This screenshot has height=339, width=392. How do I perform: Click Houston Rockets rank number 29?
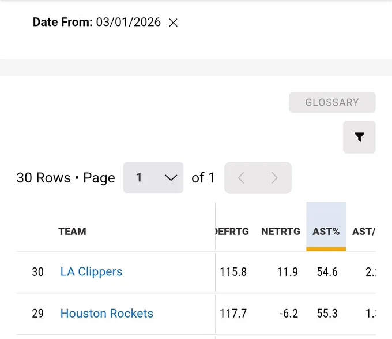click(37, 314)
